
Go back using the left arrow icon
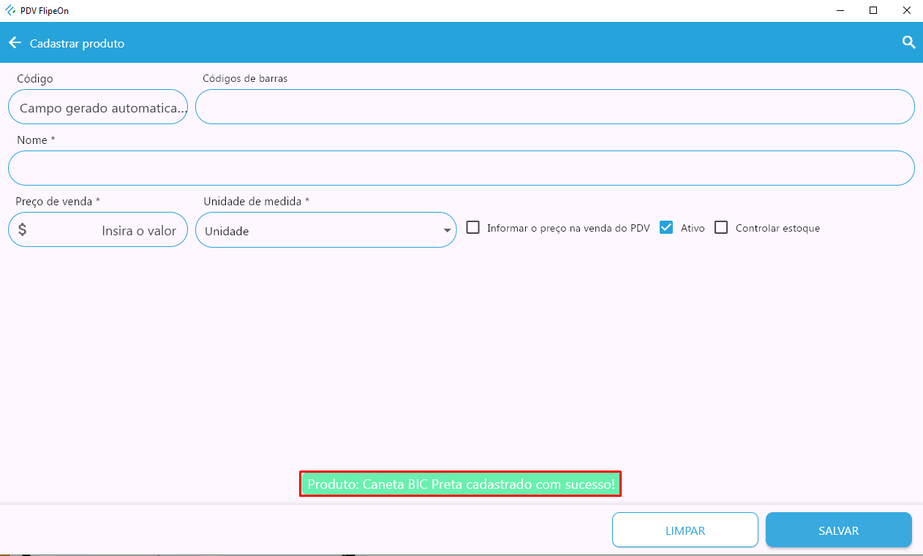[15, 43]
